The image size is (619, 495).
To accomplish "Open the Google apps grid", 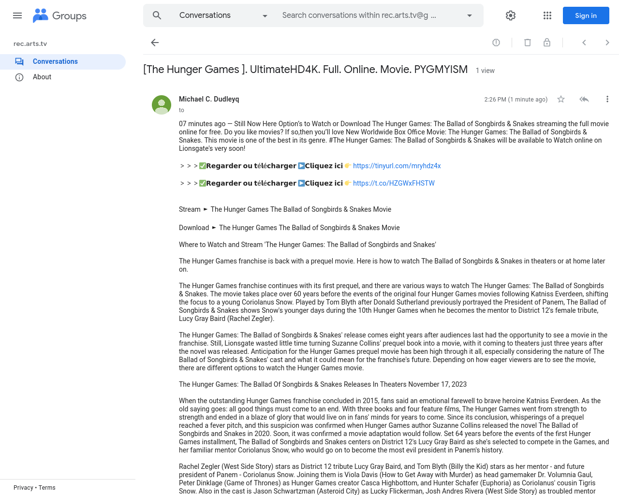I will (x=547, y=15).
